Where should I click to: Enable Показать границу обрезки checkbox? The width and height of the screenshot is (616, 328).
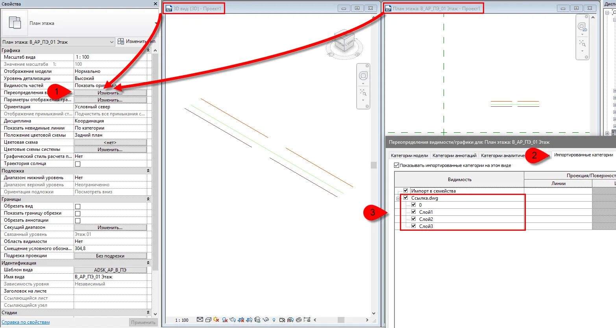point(78,213)
